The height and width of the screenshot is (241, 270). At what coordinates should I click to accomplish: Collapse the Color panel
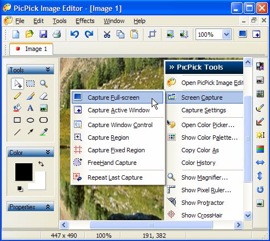coord(48,152)
